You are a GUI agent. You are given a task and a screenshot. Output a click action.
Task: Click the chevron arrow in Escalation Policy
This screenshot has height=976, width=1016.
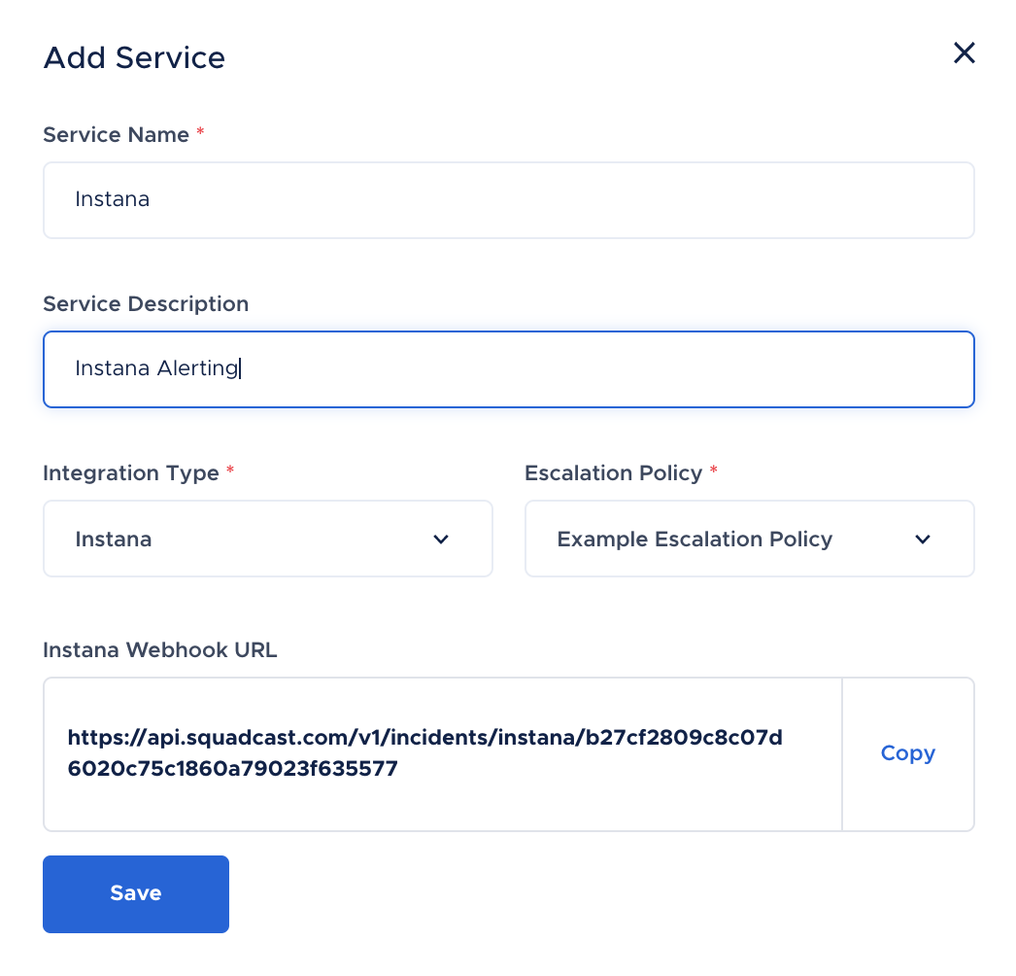pos(923,540)
